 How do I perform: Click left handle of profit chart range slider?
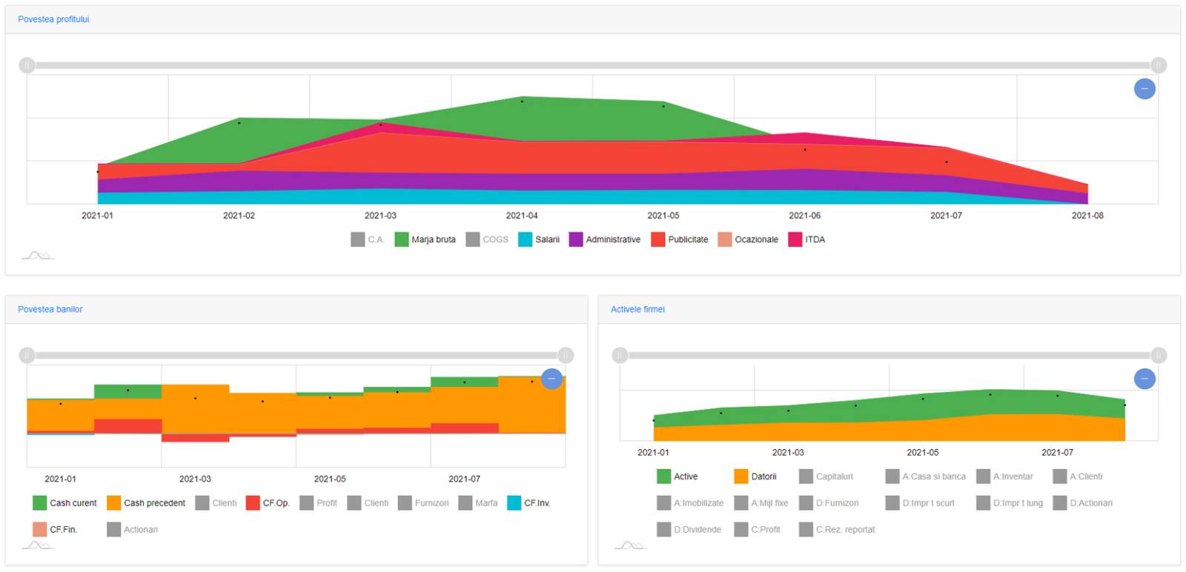[x=27, y=65]
